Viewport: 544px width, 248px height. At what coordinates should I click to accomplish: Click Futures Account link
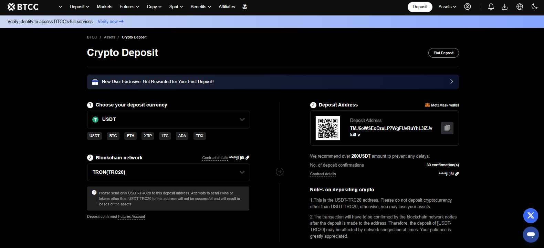click(132, 217)
